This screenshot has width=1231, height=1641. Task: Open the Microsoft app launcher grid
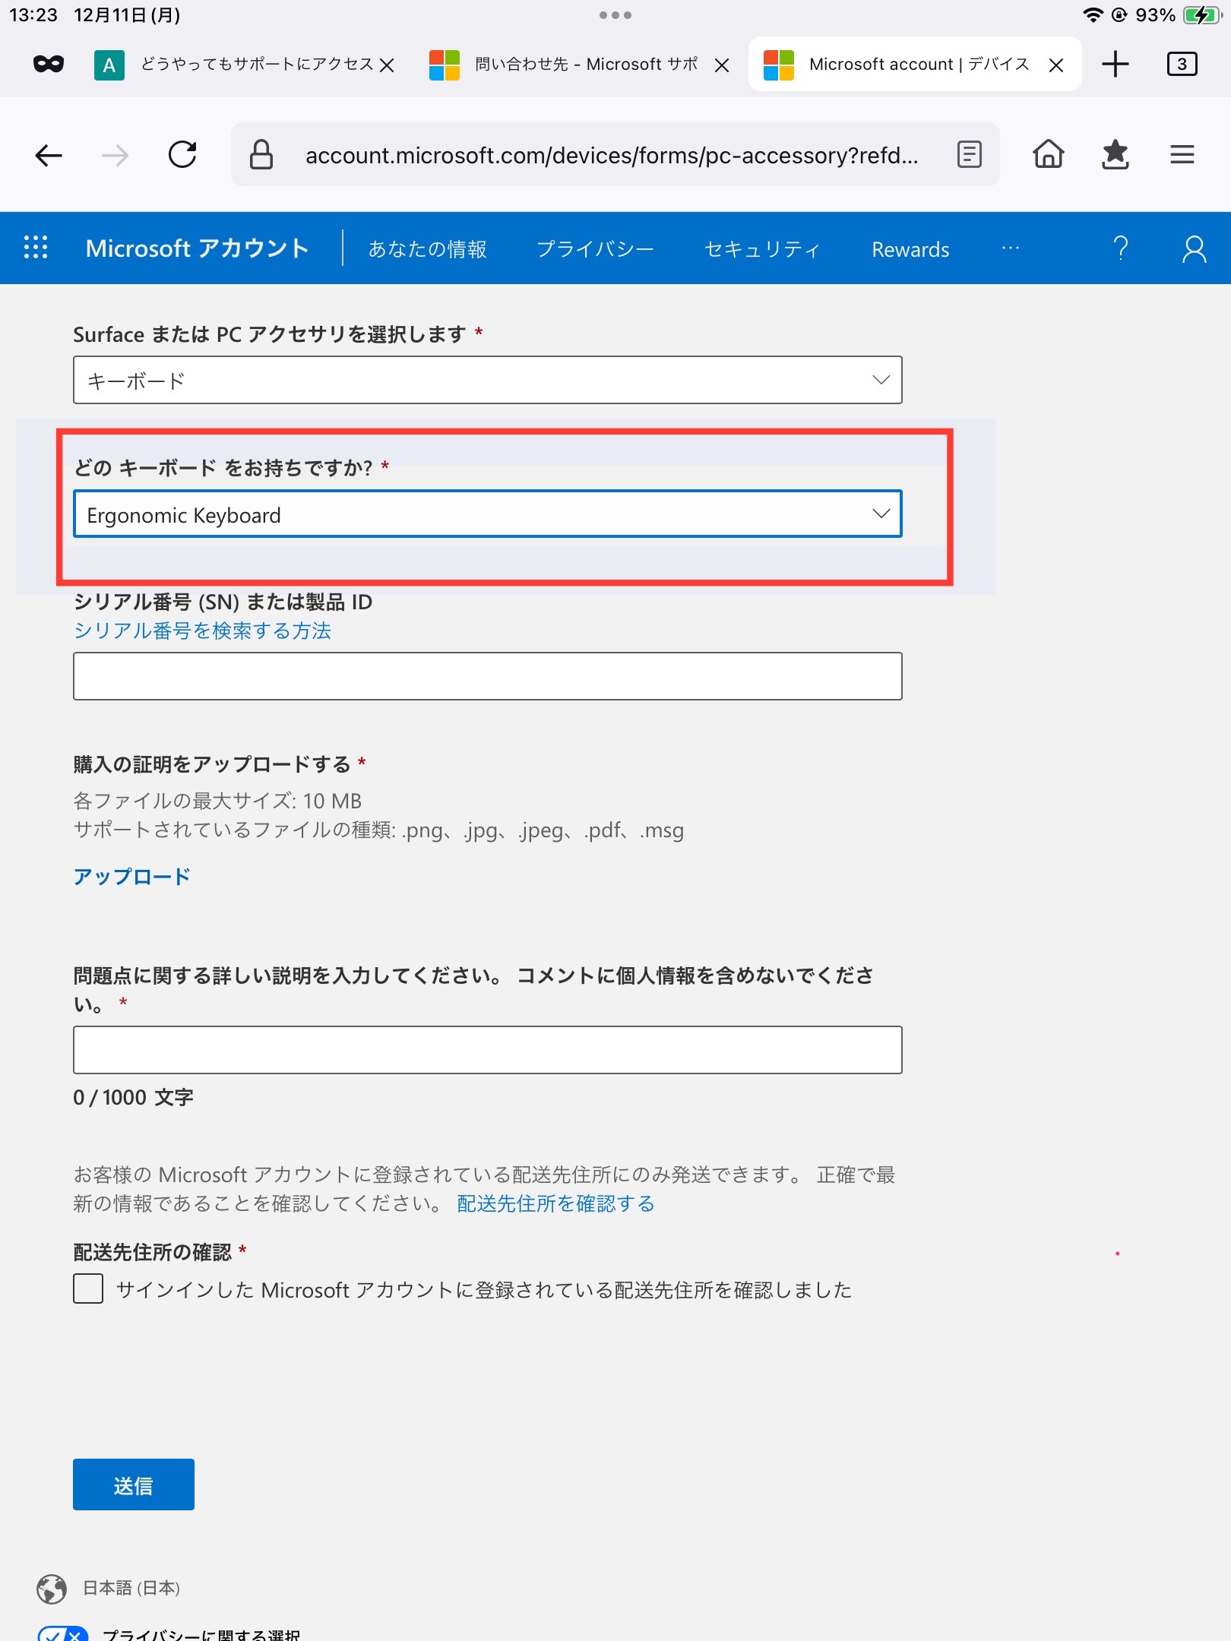[x=36, y=248]
